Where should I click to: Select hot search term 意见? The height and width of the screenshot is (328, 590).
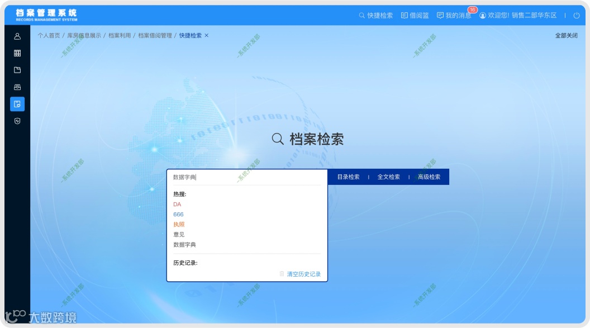179,234
